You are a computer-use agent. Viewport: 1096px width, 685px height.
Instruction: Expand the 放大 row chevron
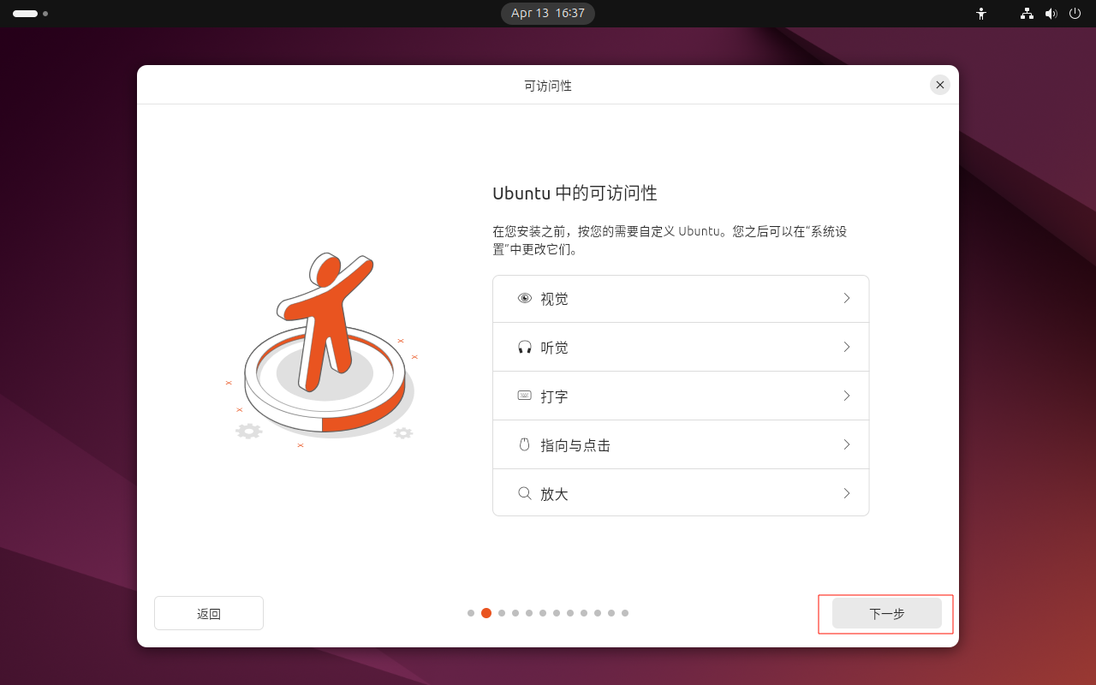(x=847, y=493)
